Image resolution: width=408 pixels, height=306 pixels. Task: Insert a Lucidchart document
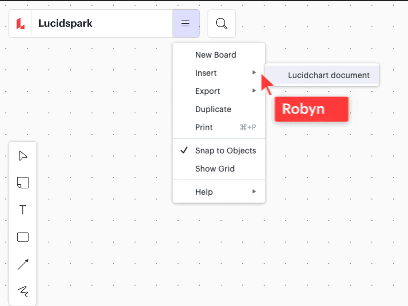[x=322, y=75]
